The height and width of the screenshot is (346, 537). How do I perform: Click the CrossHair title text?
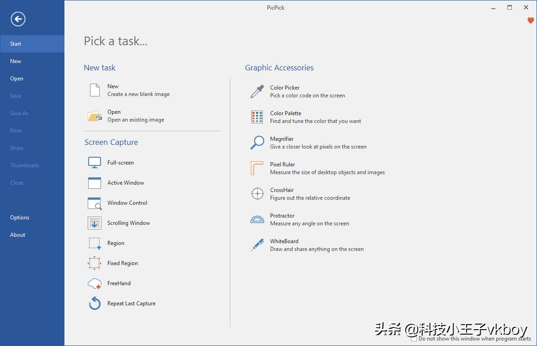pos(282,190)
